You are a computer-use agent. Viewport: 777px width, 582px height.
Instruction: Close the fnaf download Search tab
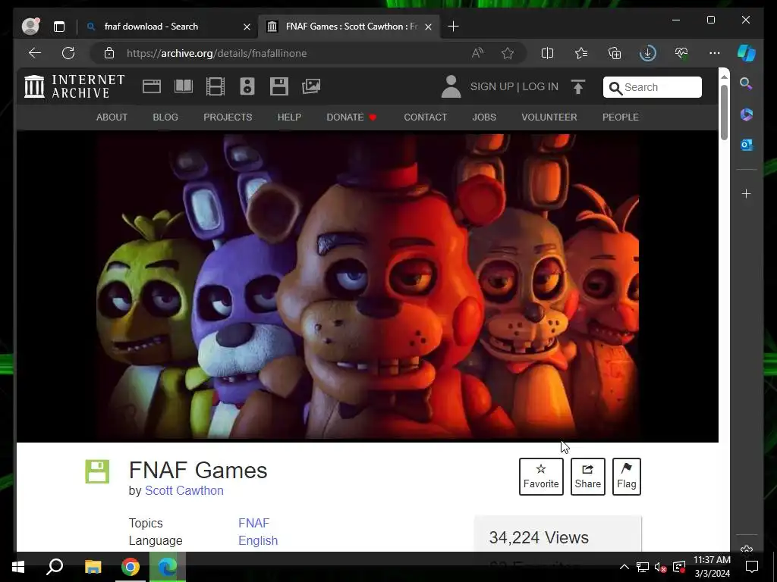(x=247, y=27)
